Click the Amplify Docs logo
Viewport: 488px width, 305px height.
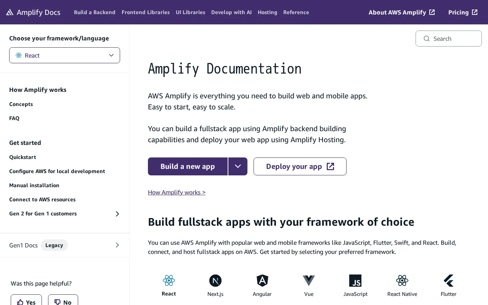[x=33, y=12]
